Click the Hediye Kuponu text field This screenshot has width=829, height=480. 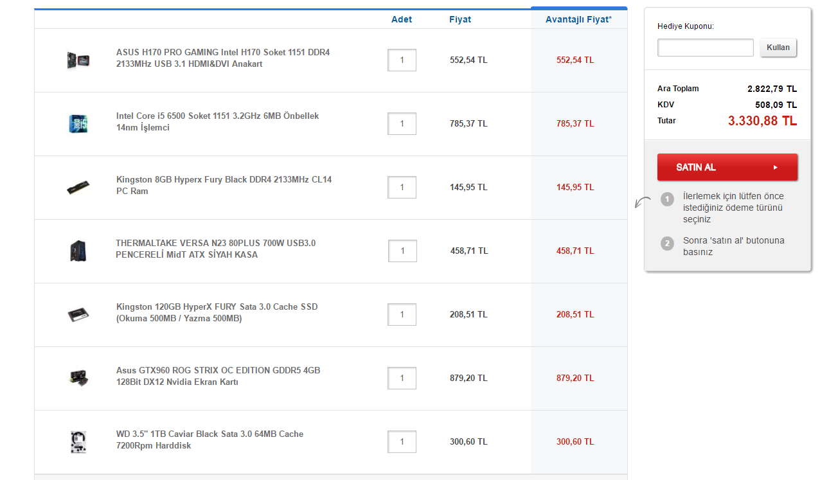tap(705, 48)
